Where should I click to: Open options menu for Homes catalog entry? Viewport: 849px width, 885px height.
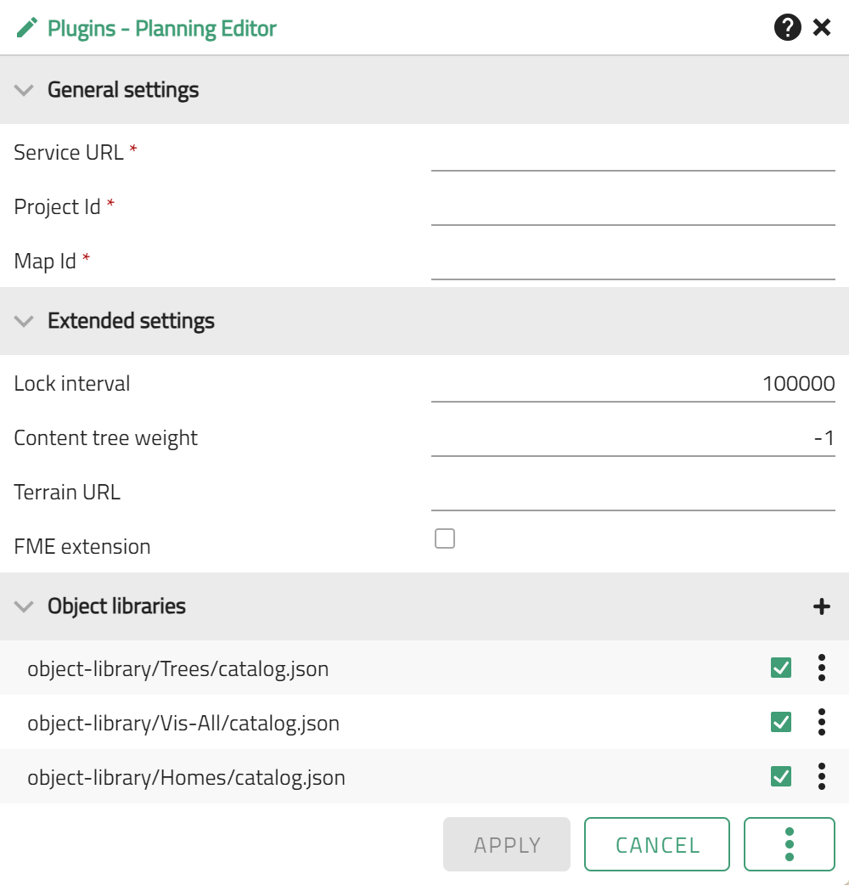click(x=821, y=776)
